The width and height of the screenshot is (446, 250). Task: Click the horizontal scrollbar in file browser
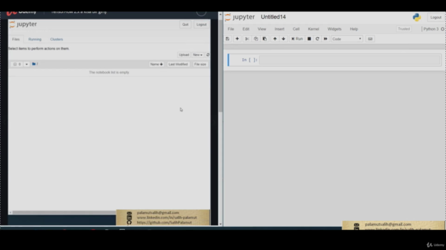pyautogui.click(x=63, y=212)
